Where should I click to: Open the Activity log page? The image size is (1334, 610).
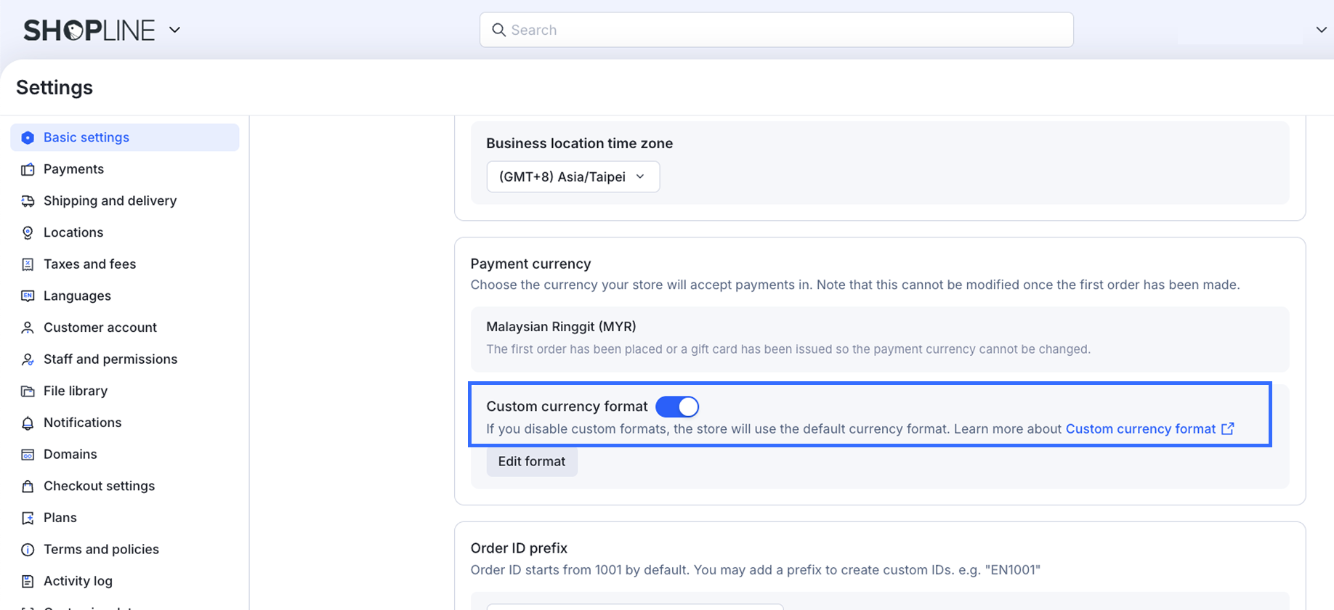78,581
